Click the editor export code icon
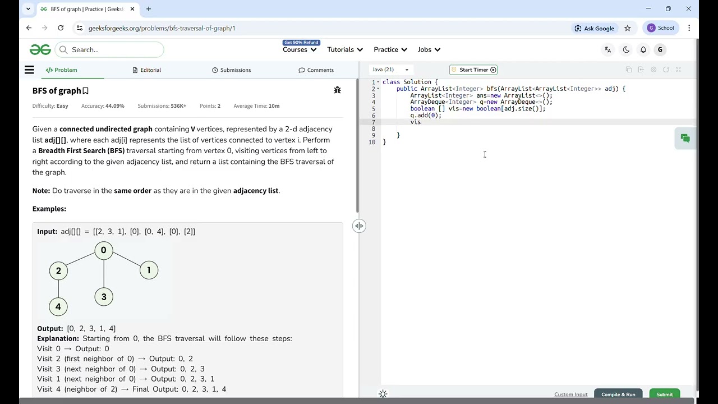The image size is (718, 404). point(641,70)
